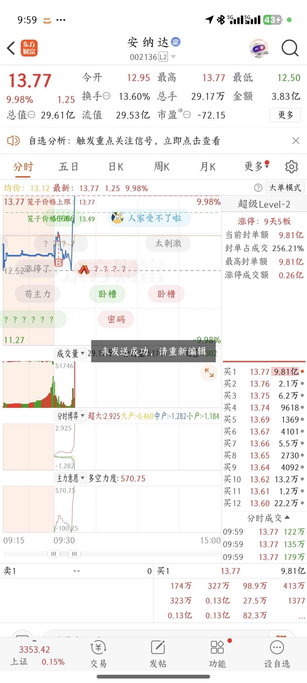This screenshot has width=307, height=683.
Task: Open 设自选 watchlist icon
Action: click(x=277, y=654)
